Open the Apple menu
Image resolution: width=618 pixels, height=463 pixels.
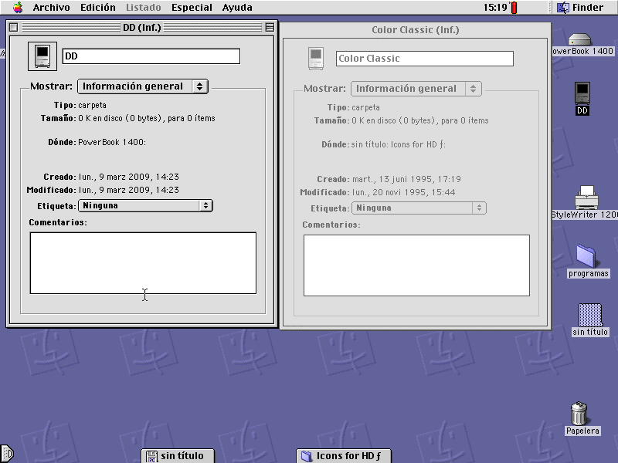point(18,7)
